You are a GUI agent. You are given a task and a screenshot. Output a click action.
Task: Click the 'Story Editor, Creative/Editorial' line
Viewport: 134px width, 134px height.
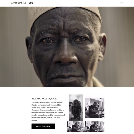[47, 107]
